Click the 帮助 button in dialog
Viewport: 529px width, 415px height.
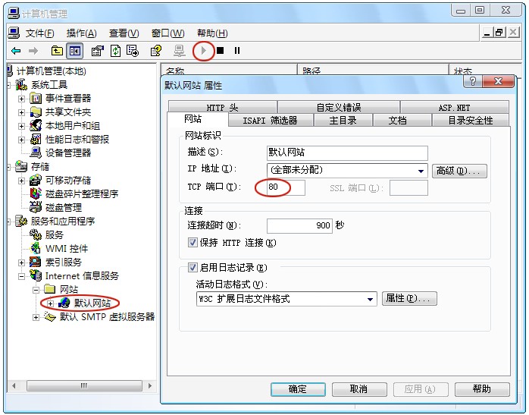482,389
